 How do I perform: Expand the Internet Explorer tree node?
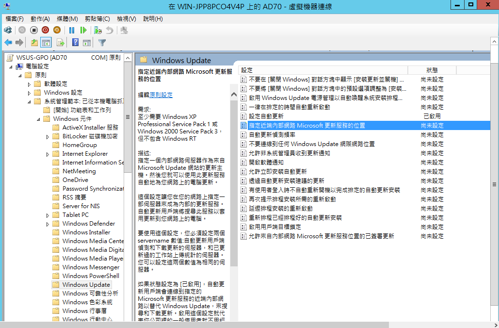(x=48, y=154)
